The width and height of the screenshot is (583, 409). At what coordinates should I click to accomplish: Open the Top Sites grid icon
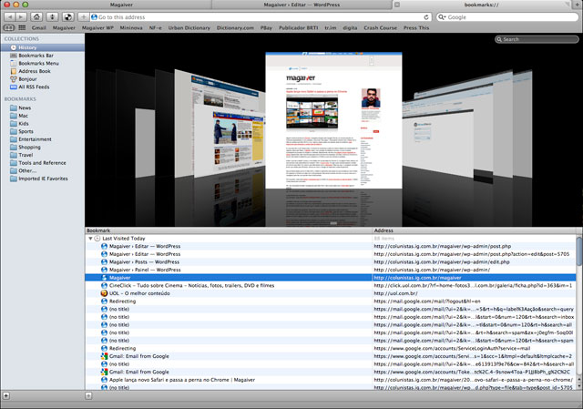coord(22,28)
